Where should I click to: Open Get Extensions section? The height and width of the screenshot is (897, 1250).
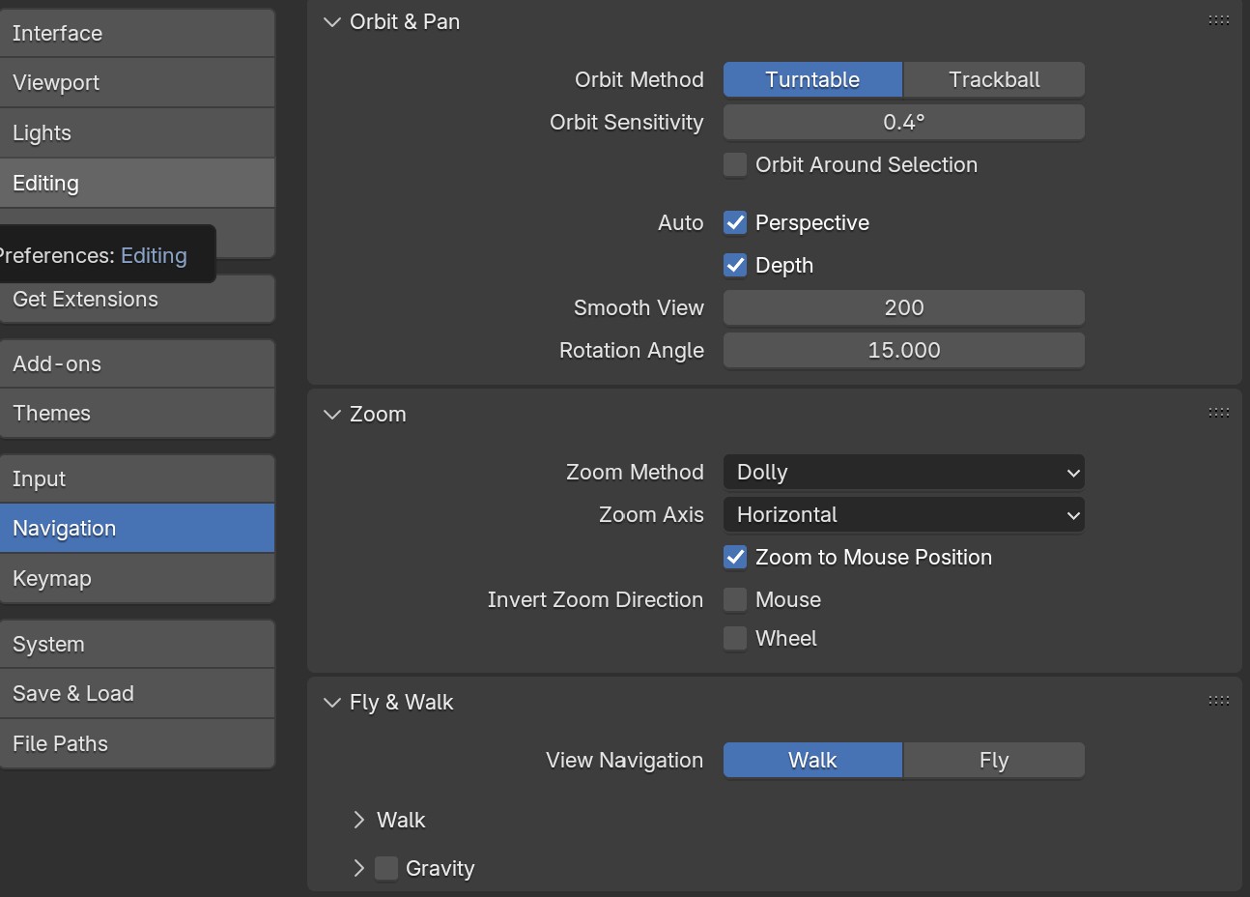tap(137, 300)
